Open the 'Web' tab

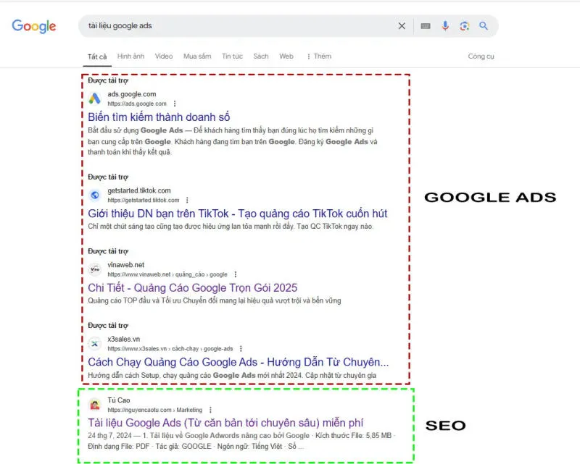[x=286, y=56]
